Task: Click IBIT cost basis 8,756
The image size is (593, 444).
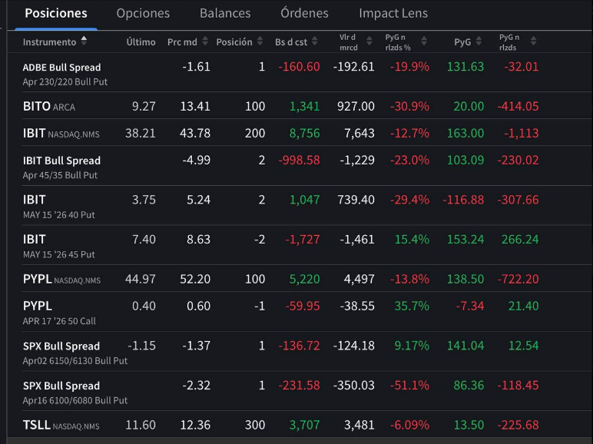Action: pos(304,133)
